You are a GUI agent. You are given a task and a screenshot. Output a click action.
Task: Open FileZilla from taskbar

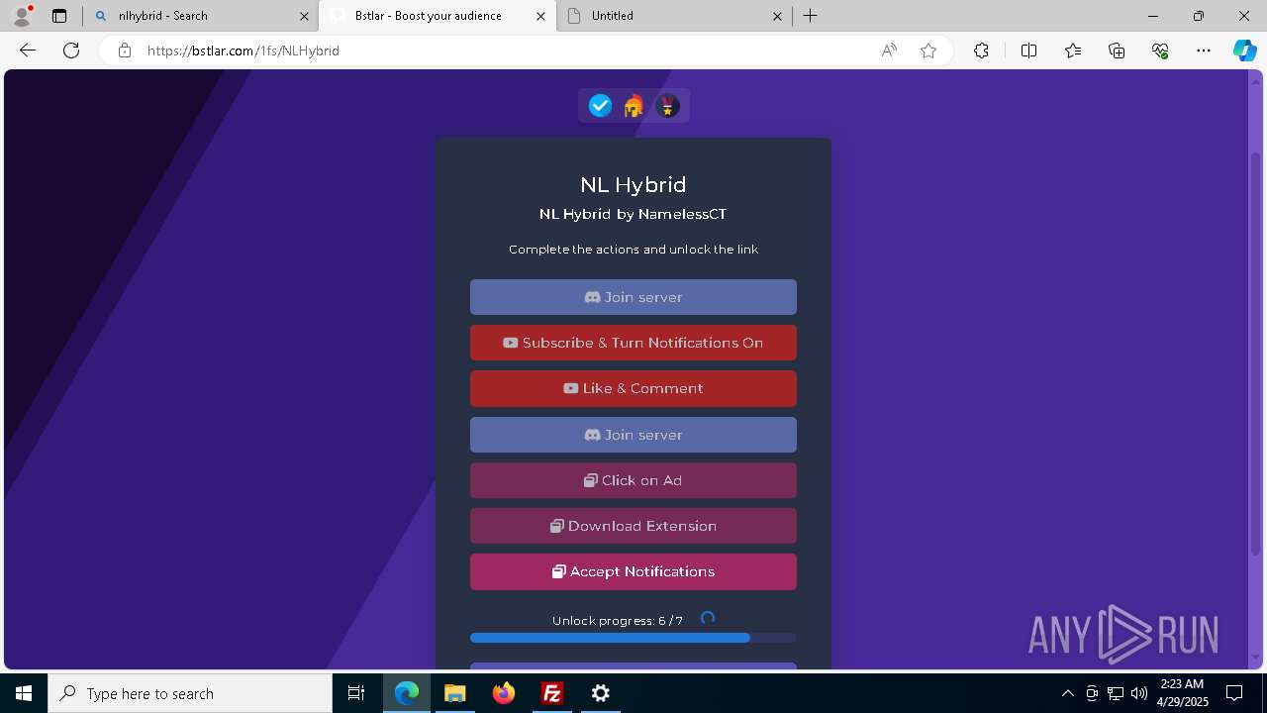click(552, 693)
